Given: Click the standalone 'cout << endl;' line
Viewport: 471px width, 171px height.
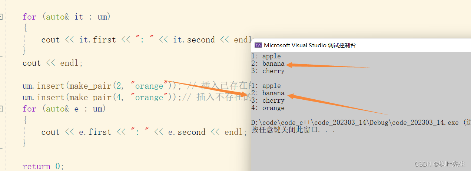Looking at the screenshot, I should 53,63.
